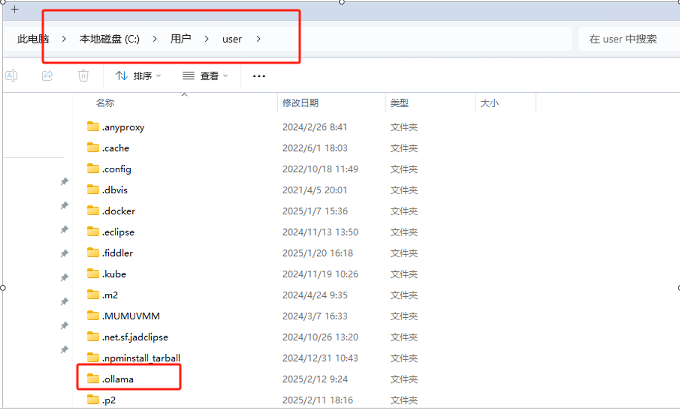Click the 在 user 中搜索 search box
Viewport: 680px width, 409px height.
click(x=628, y=39)
